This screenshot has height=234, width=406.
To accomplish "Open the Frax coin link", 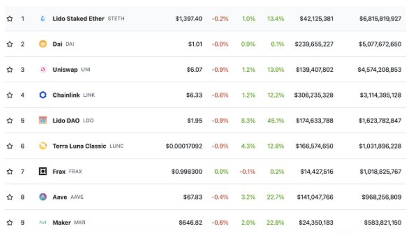I will (59, 172).
